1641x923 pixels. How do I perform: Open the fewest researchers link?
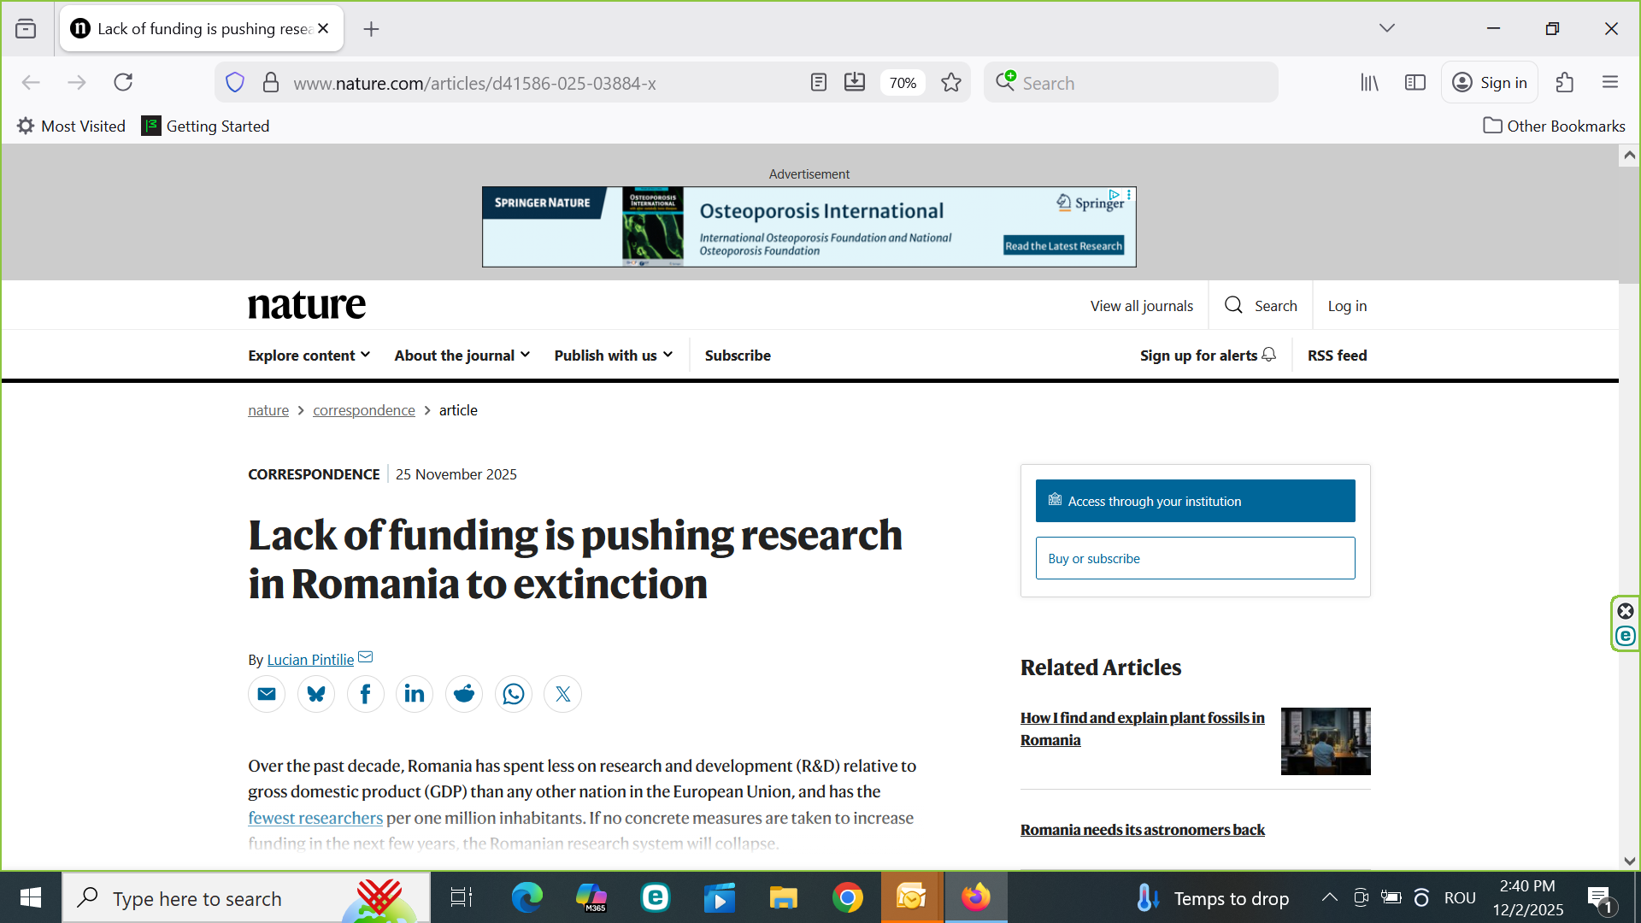click(315, 818)
